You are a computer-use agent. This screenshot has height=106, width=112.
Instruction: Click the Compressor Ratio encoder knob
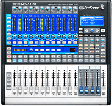[31, 36]
